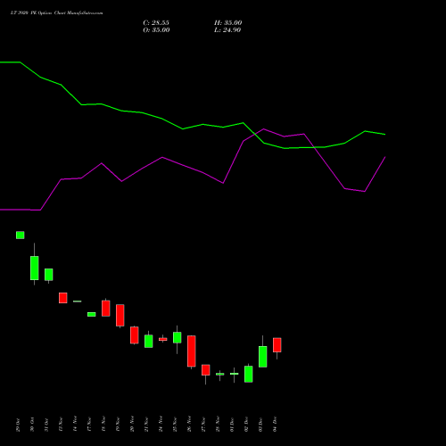Click the "13 Nov" date label
Viewport: 446px width, 446px height.
[61, 425]
